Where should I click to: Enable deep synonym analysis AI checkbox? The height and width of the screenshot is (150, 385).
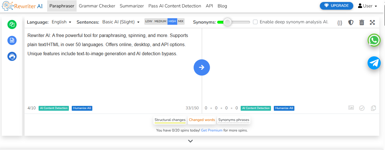255,22
